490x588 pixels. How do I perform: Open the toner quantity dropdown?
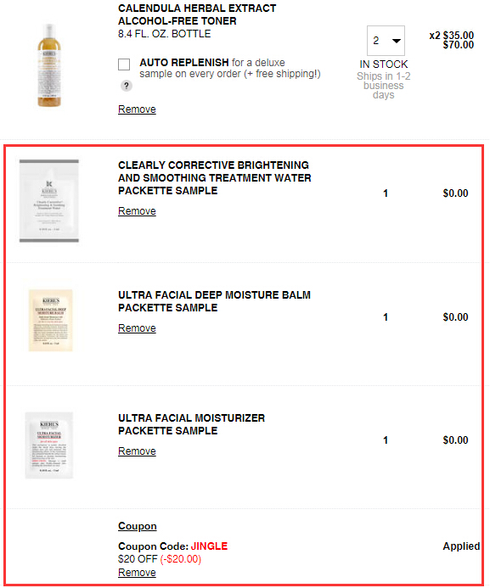(x=386, y=41)
